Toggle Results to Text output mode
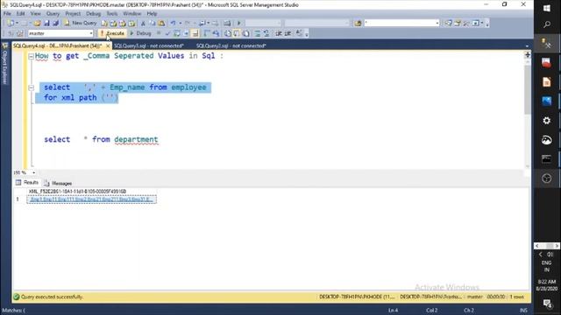The width and height of the screenshot is (561, 315). (x=228, y=33)
